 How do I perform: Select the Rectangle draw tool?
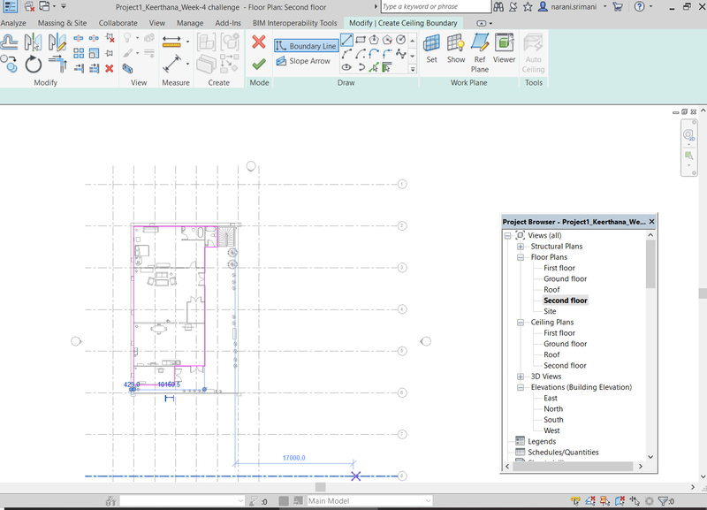(362, 40)
